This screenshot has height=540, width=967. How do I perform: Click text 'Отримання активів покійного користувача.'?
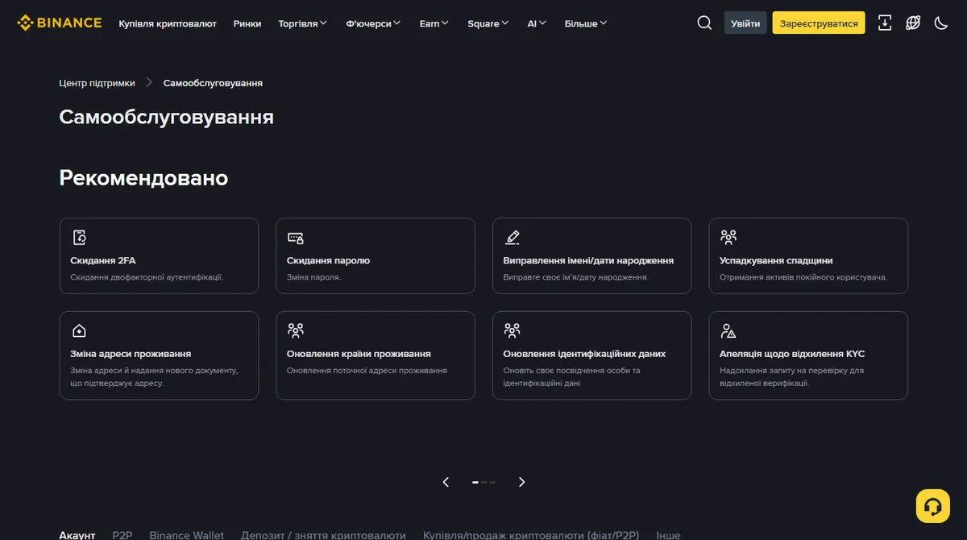tap(803, 277)
